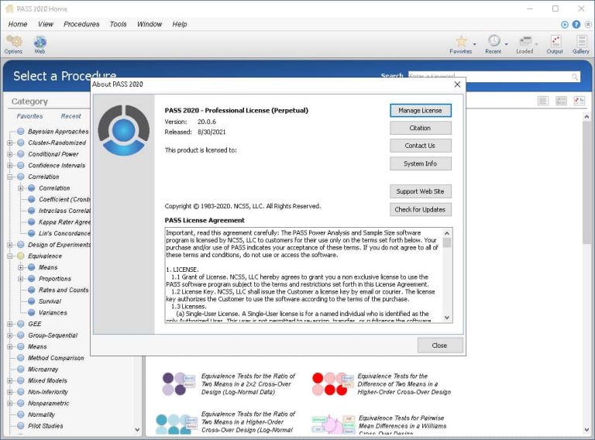This screenshot has width=595, height=440.
Task: Open the Favorites star icon
Action: 461,44
